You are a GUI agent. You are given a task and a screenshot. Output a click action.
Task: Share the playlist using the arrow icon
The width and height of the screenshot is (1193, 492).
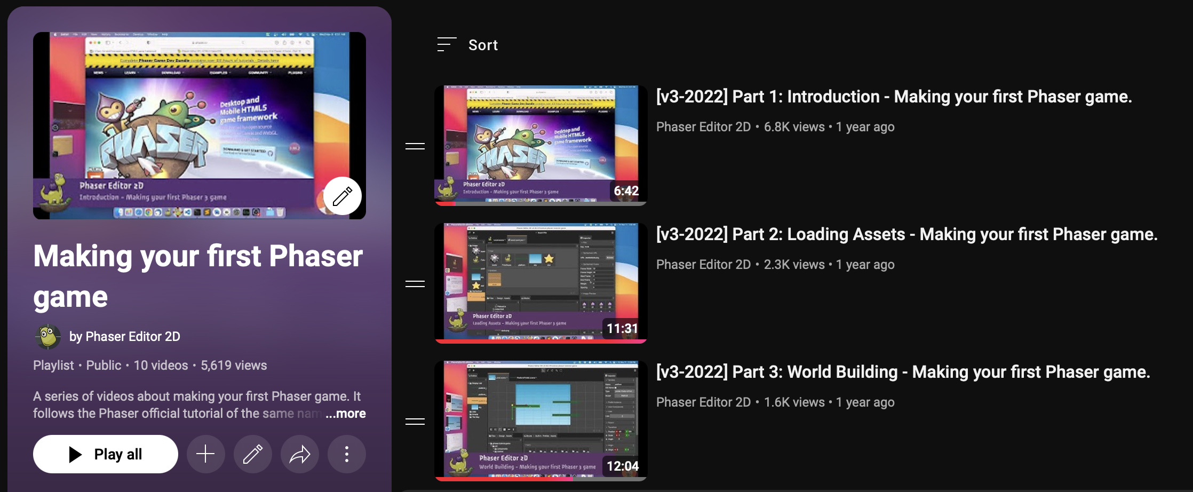click(x=299, y=454)
